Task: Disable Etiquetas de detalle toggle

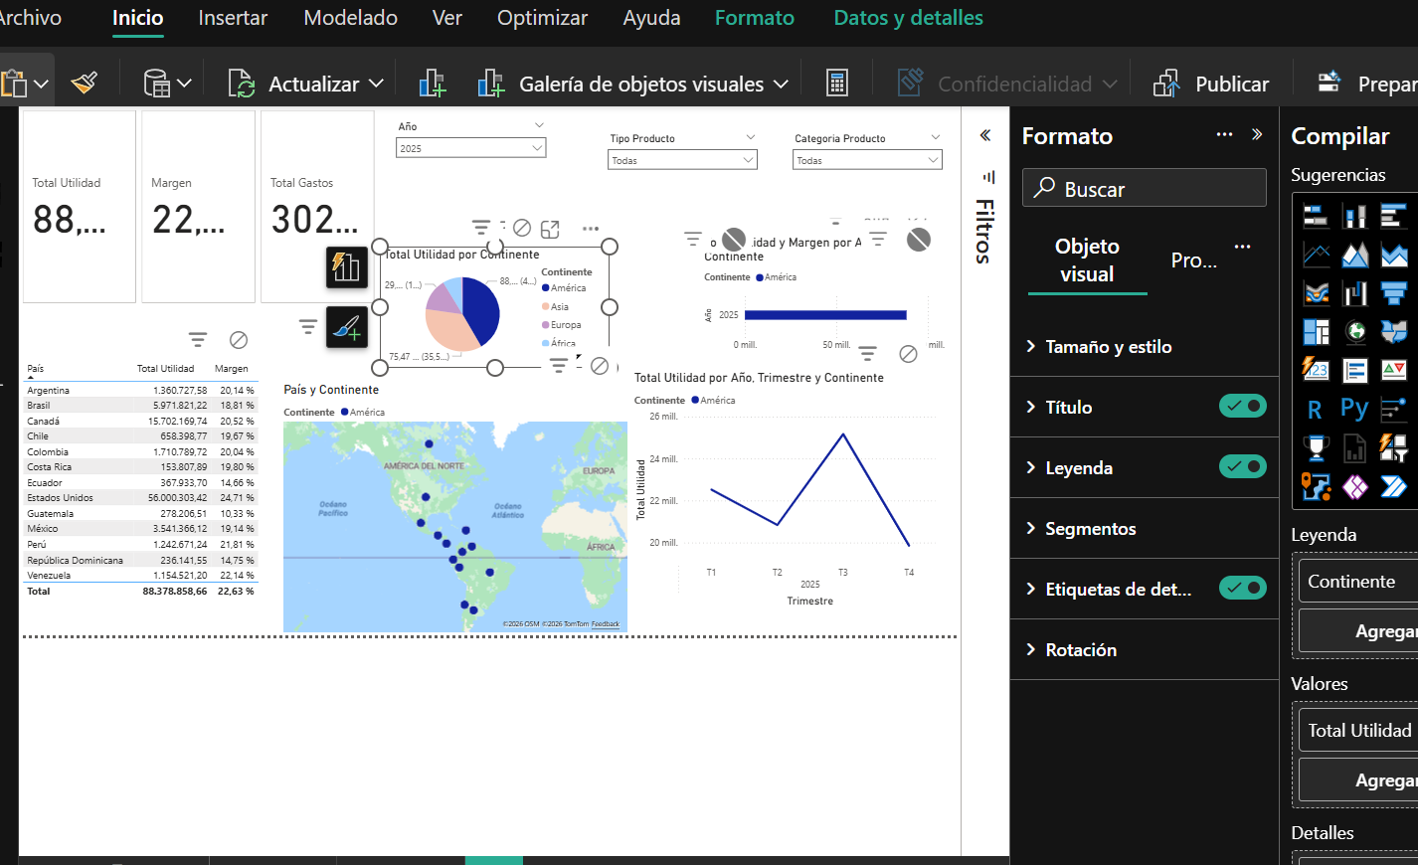Action: (x=1242, y=588)
